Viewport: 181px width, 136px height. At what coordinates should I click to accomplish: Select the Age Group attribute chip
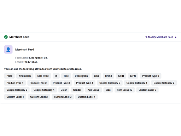93,90
